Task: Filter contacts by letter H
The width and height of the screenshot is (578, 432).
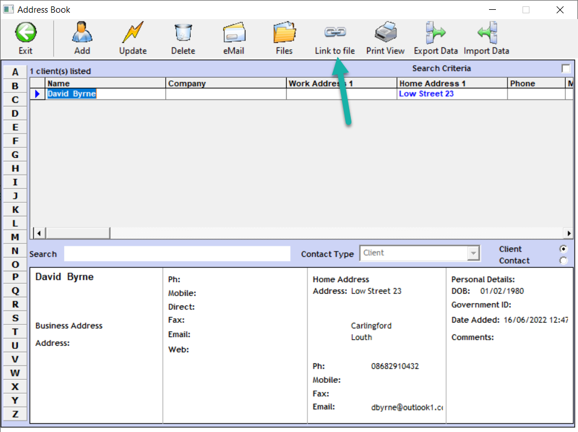Action: (15, 168)
